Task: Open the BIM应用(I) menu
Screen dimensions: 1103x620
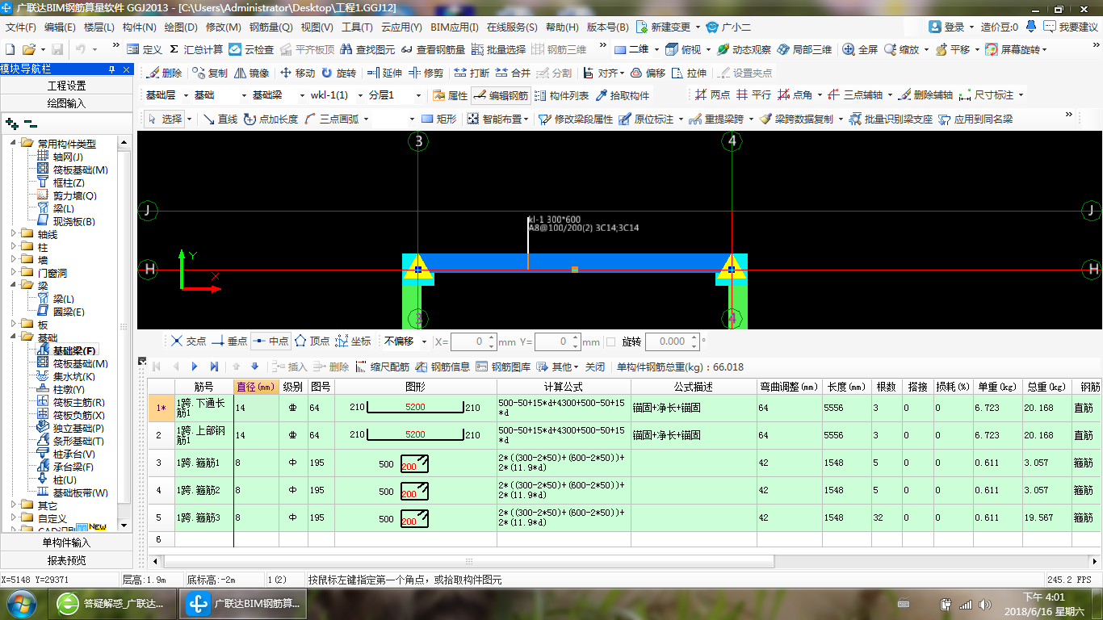Action: coord(455,27)
